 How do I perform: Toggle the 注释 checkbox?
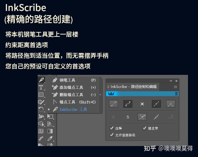click(x=112, y=128)
